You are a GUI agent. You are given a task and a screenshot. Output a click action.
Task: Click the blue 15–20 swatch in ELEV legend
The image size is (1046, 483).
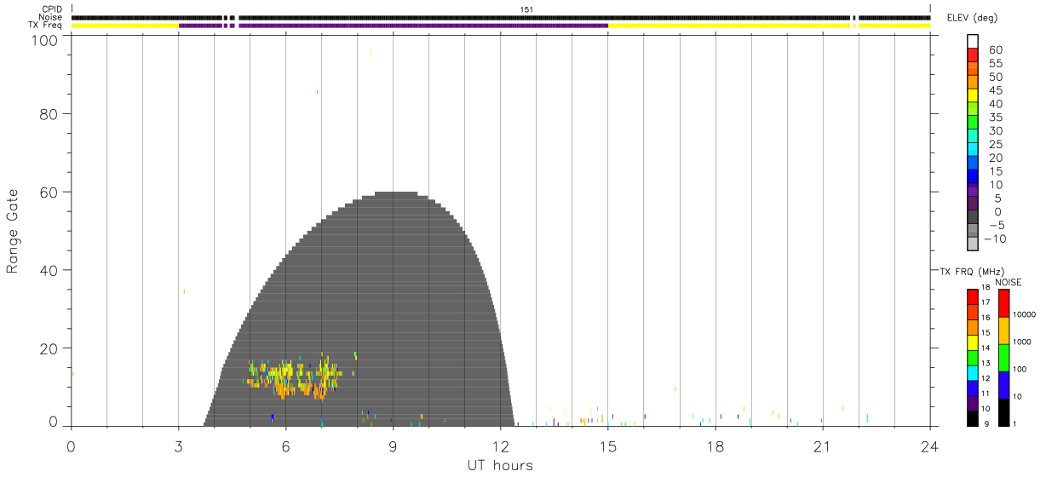[x=973, y=164]
